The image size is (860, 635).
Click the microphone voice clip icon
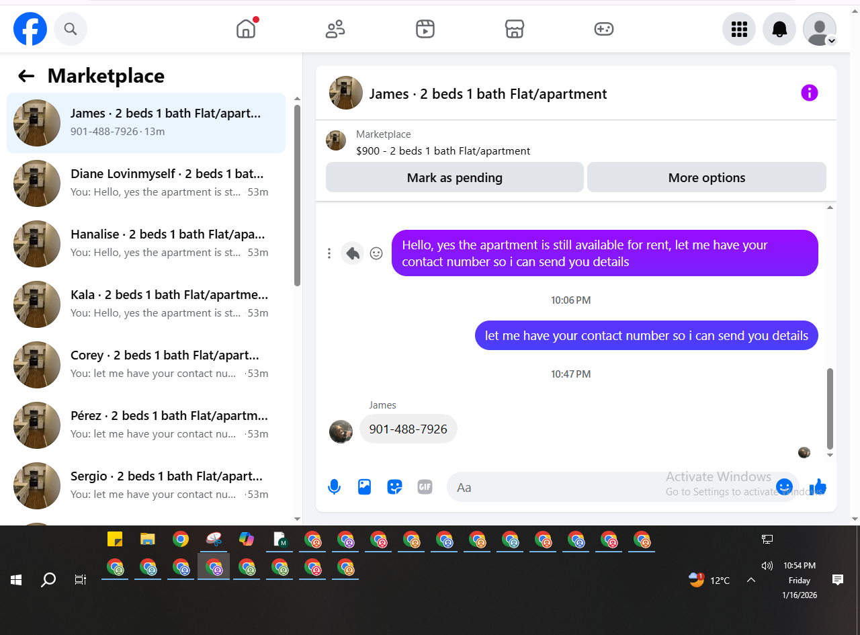coord(334,487)
